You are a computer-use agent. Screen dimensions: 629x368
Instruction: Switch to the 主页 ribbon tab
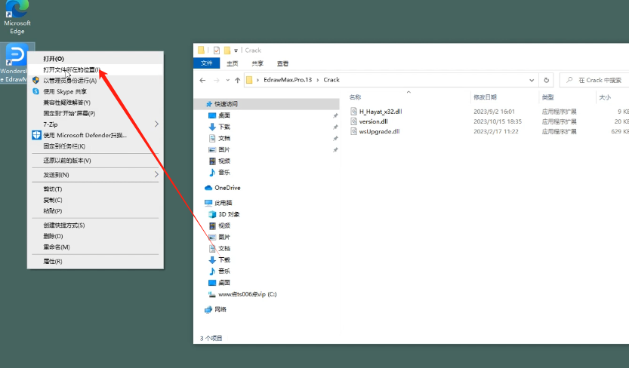tap(233, 63)
